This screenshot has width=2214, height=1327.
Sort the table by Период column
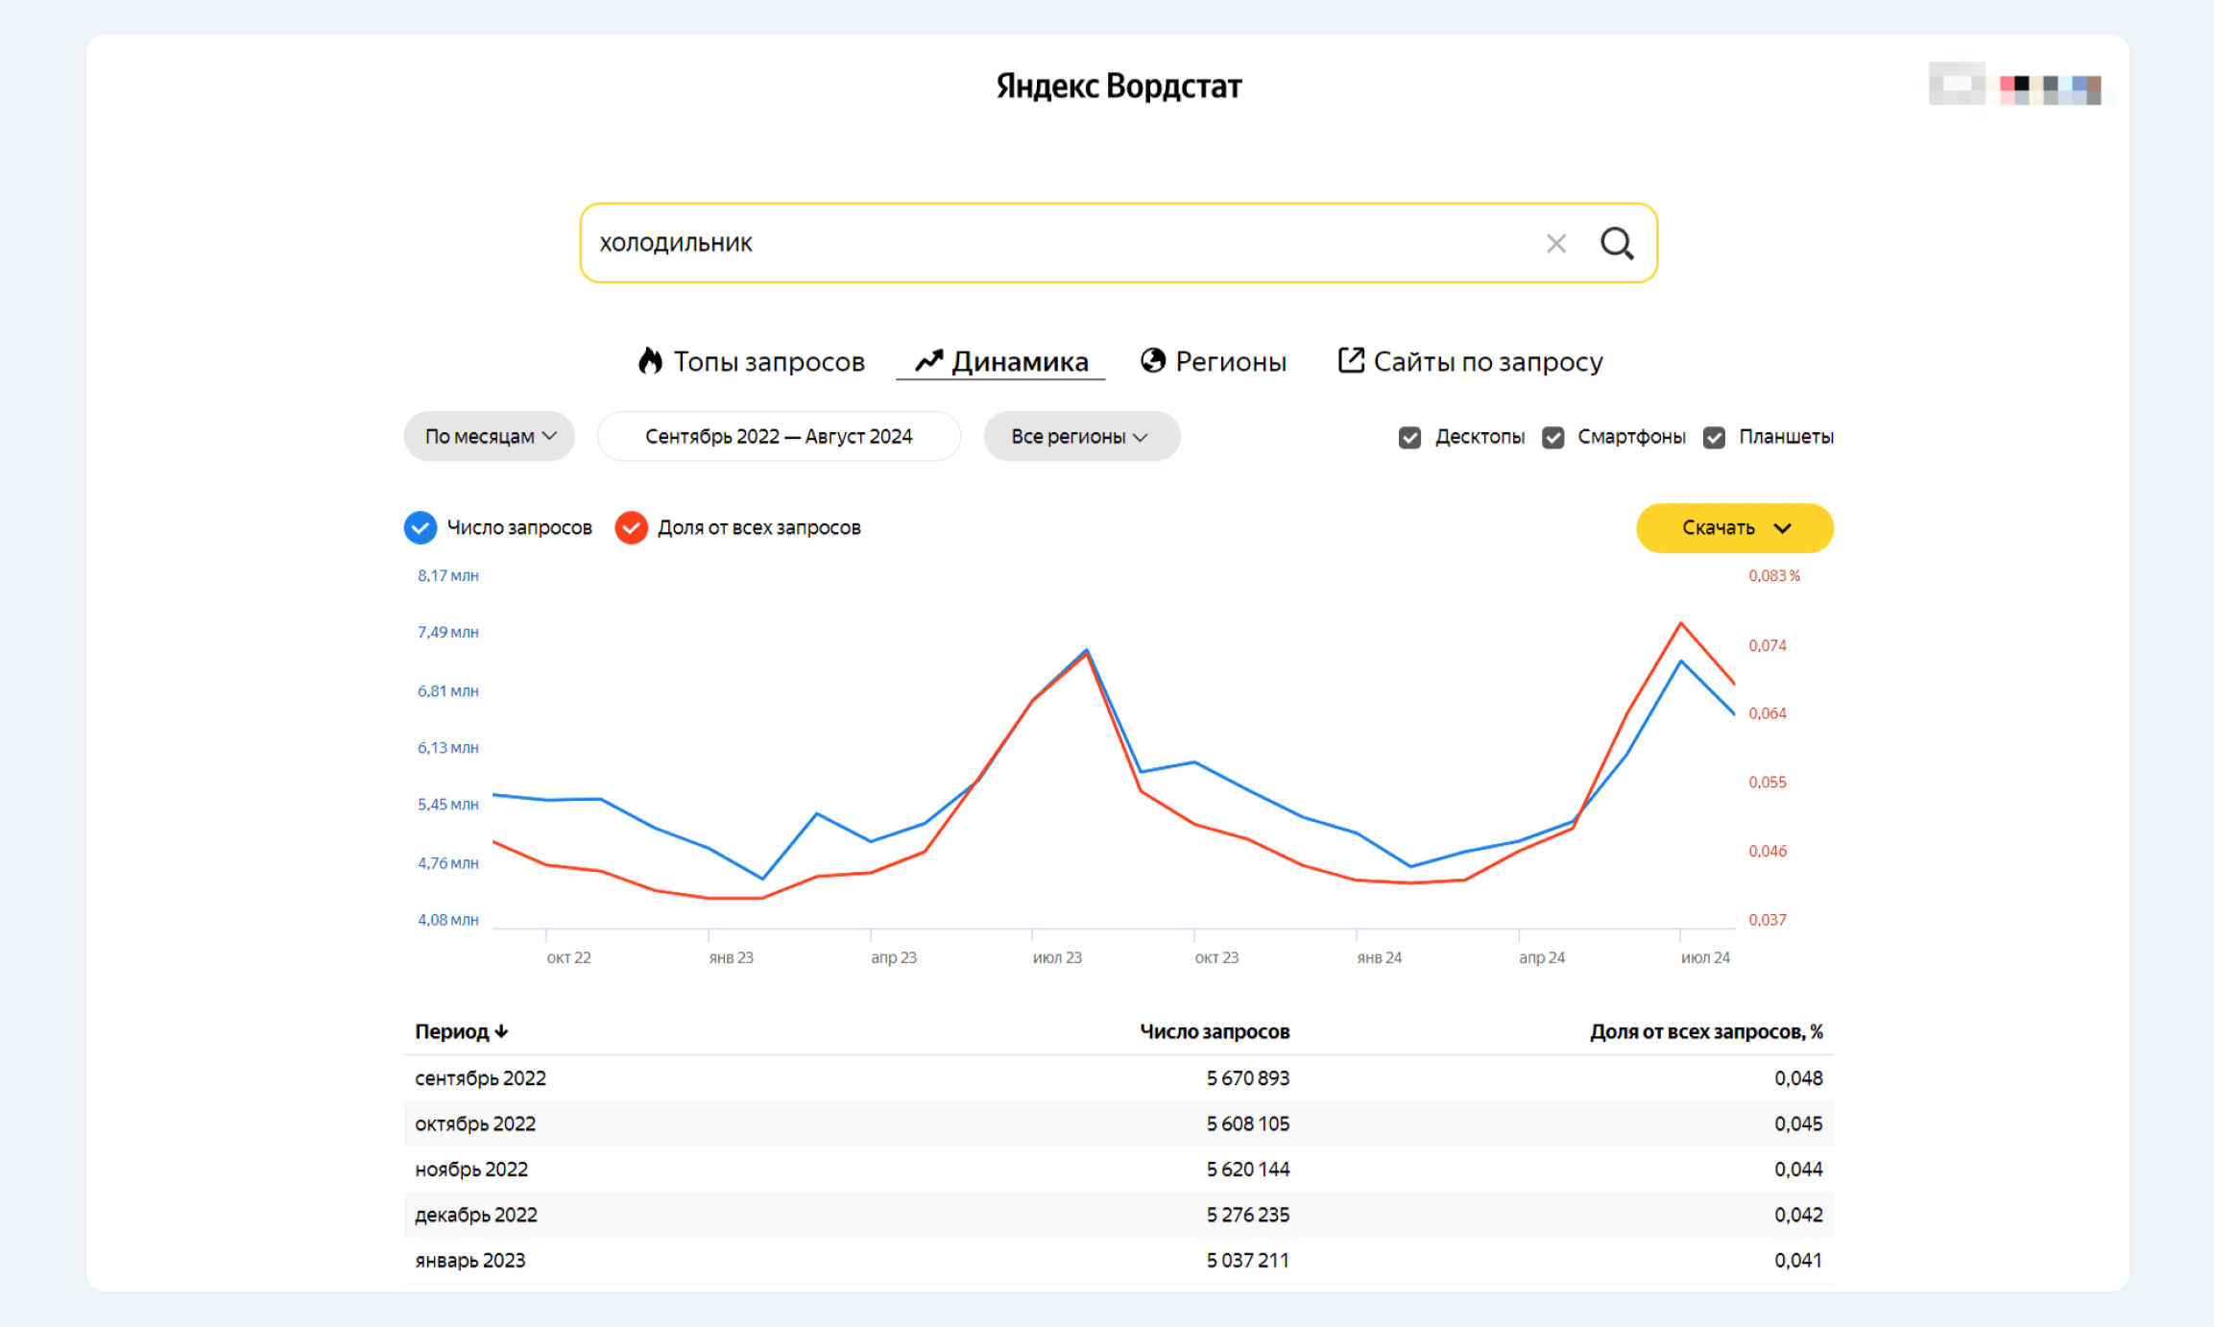(462, 1032)
